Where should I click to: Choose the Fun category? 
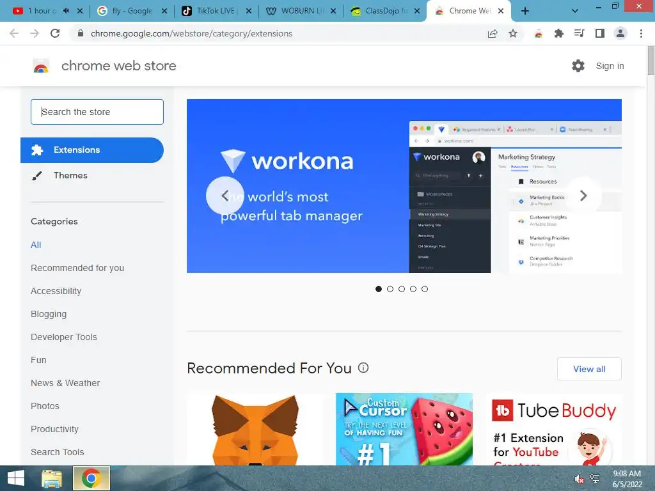(x=38, y=360)
